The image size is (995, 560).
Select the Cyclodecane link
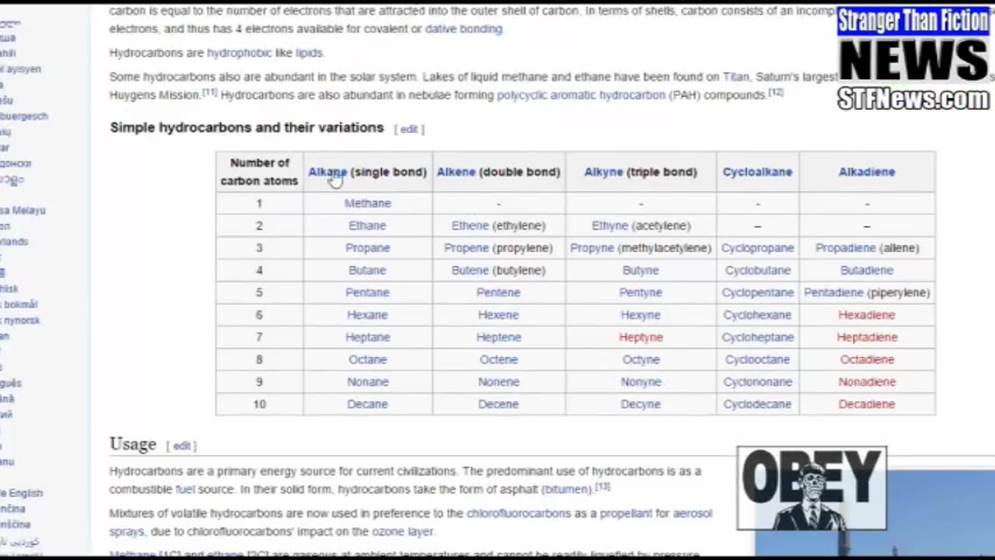point(758,404)
